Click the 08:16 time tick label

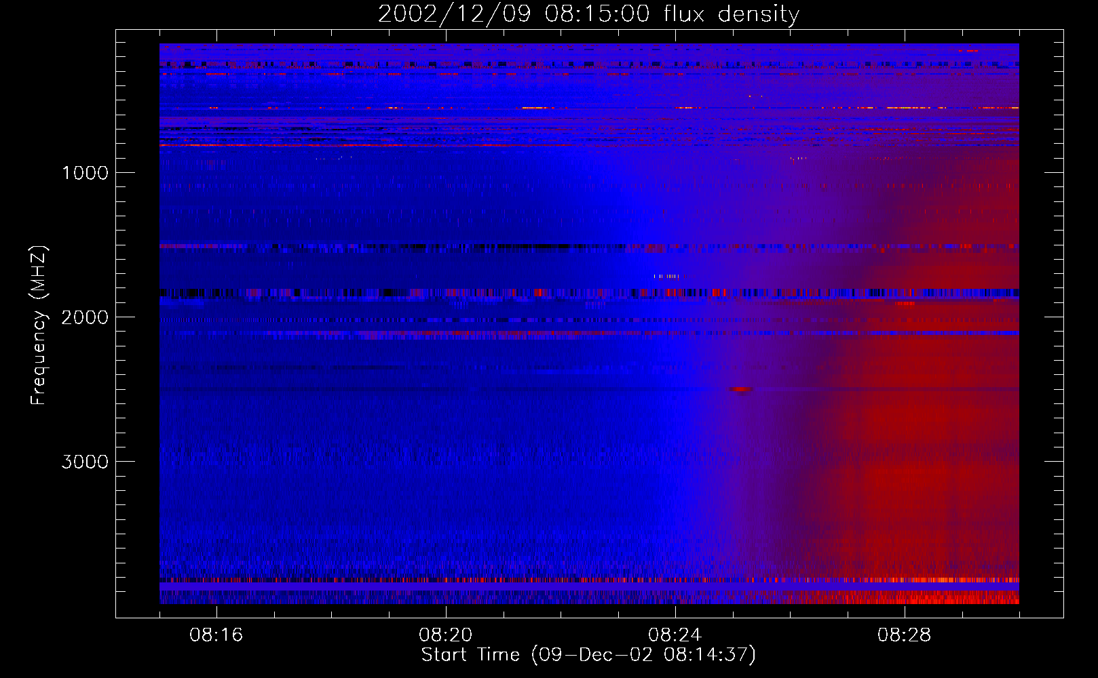coord(216,635)
